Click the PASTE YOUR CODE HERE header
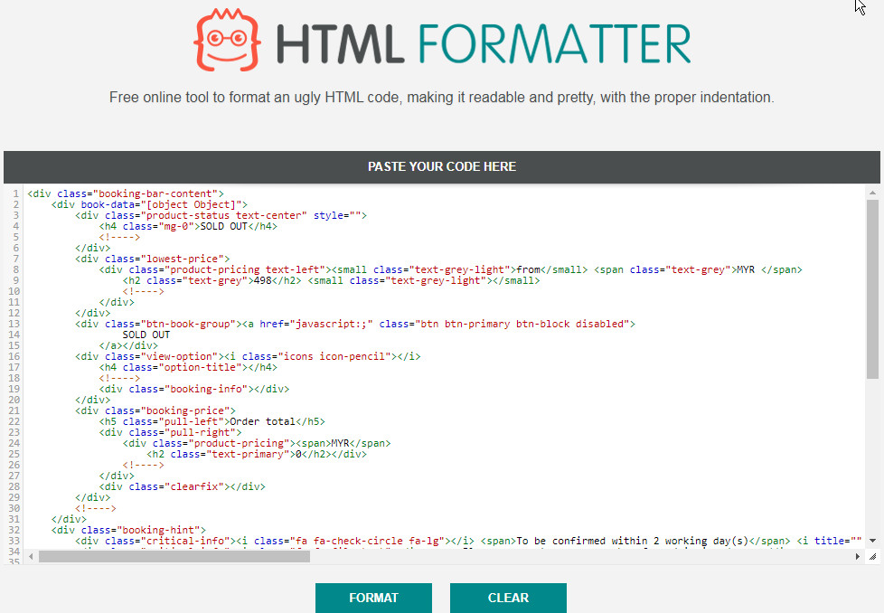This screenshot has width=884, height=613. tap(442, 167)
